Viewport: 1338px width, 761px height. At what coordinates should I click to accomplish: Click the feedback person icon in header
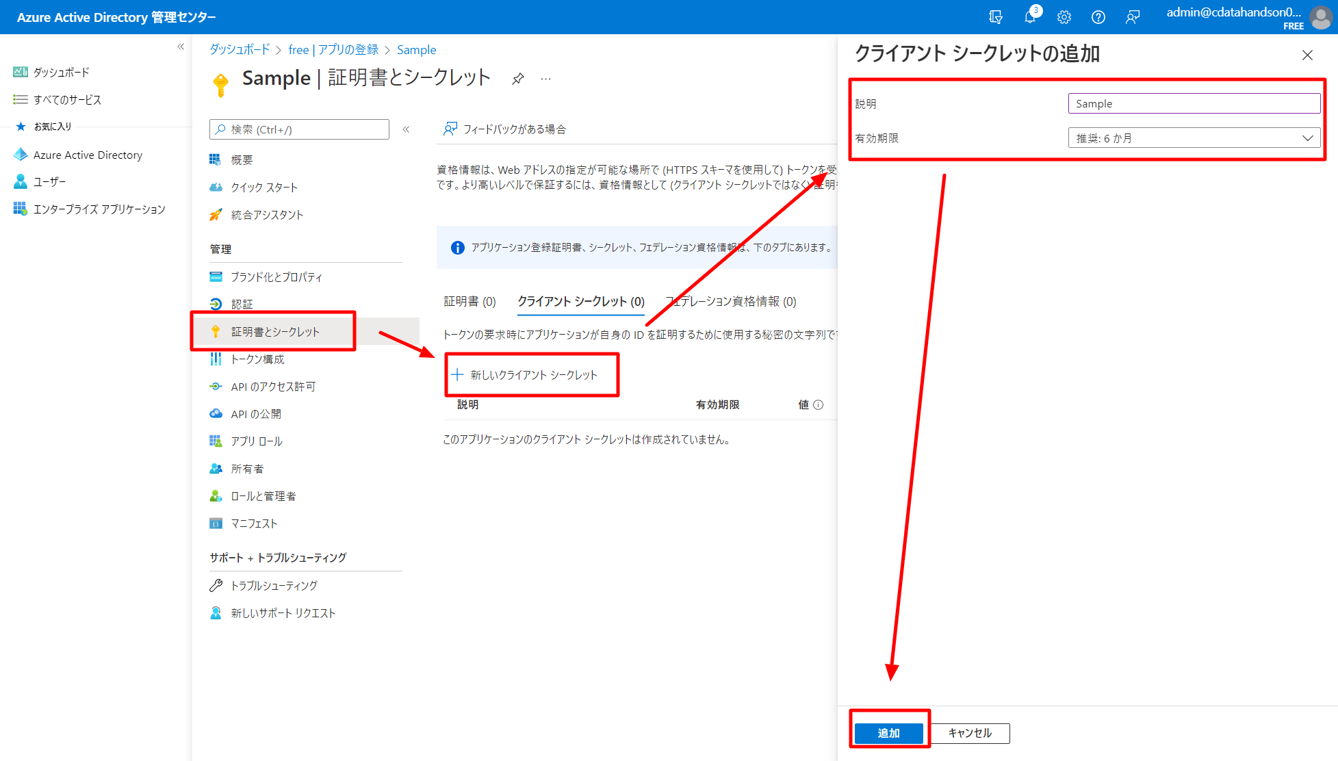[1132, 17]
